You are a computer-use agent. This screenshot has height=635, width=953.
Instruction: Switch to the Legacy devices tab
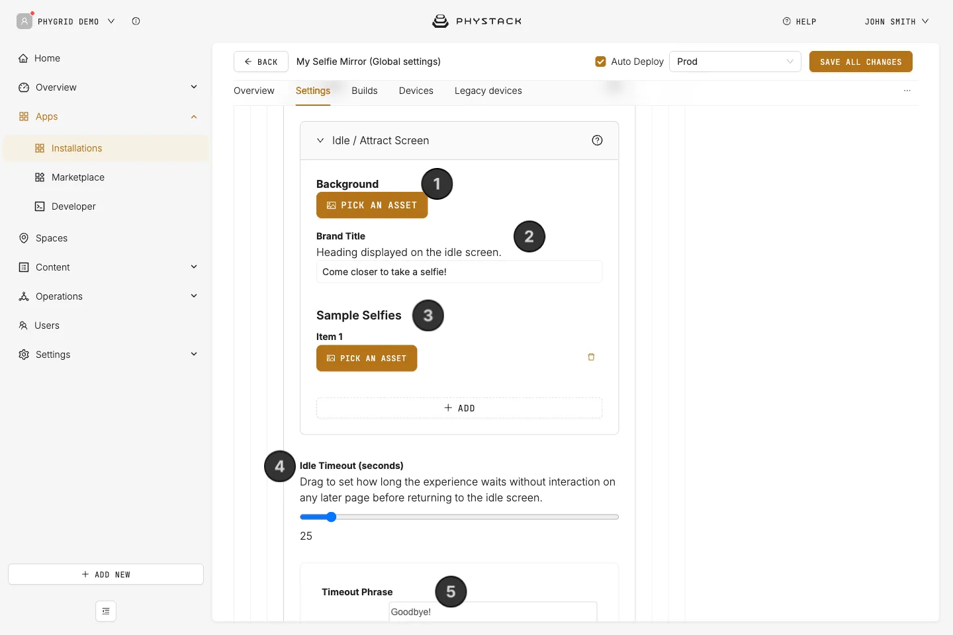[x=488, y=91]
